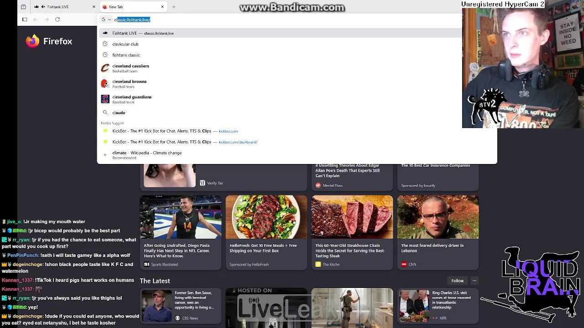Click The Kitchn source label
Image resolution: width=584 pixels, height=328 pixels.
(327, 264)
